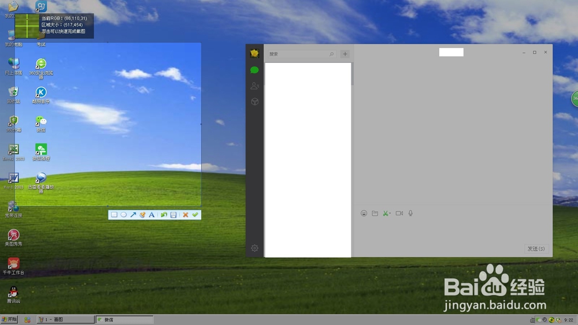
Task: Select the arrow annotation tool
Action: pyautogui.click(x=133, y=215)
